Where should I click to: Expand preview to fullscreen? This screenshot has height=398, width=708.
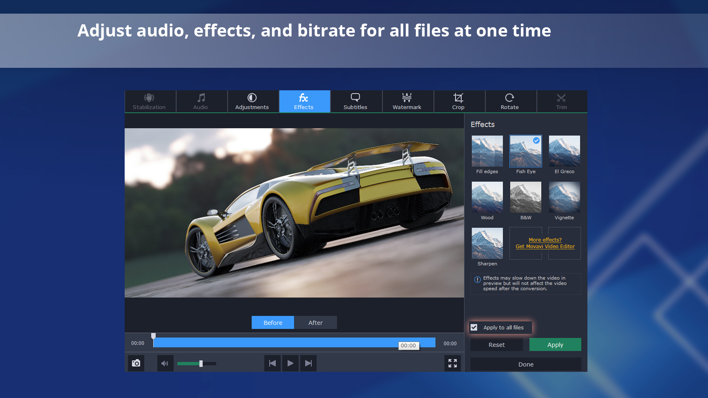pos(452,363)
